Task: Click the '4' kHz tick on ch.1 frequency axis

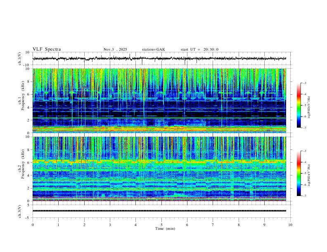Action: (x=29, y=107)
